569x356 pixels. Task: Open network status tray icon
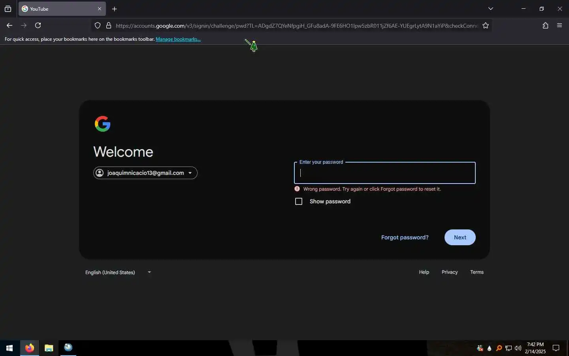(509, 348)
